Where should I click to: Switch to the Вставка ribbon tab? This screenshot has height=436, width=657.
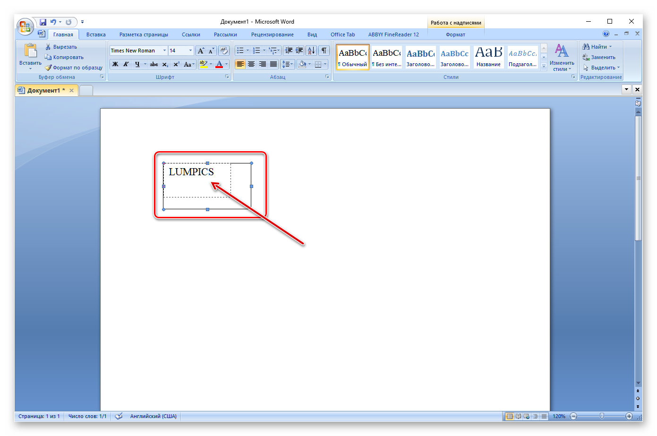tap(96, 34)
